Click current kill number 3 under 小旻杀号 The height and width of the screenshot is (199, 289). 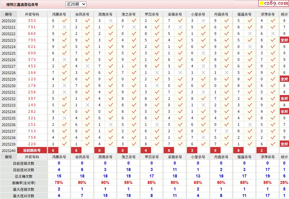192,151
